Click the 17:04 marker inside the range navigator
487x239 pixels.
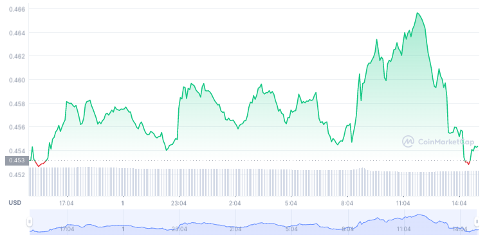67,229
